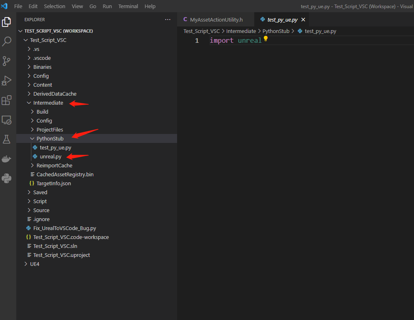Click the JSON braces icon of TargetInfo.json
Image resolution: width=414 pixels, height=320 pixels.
(x=32, y=183)
